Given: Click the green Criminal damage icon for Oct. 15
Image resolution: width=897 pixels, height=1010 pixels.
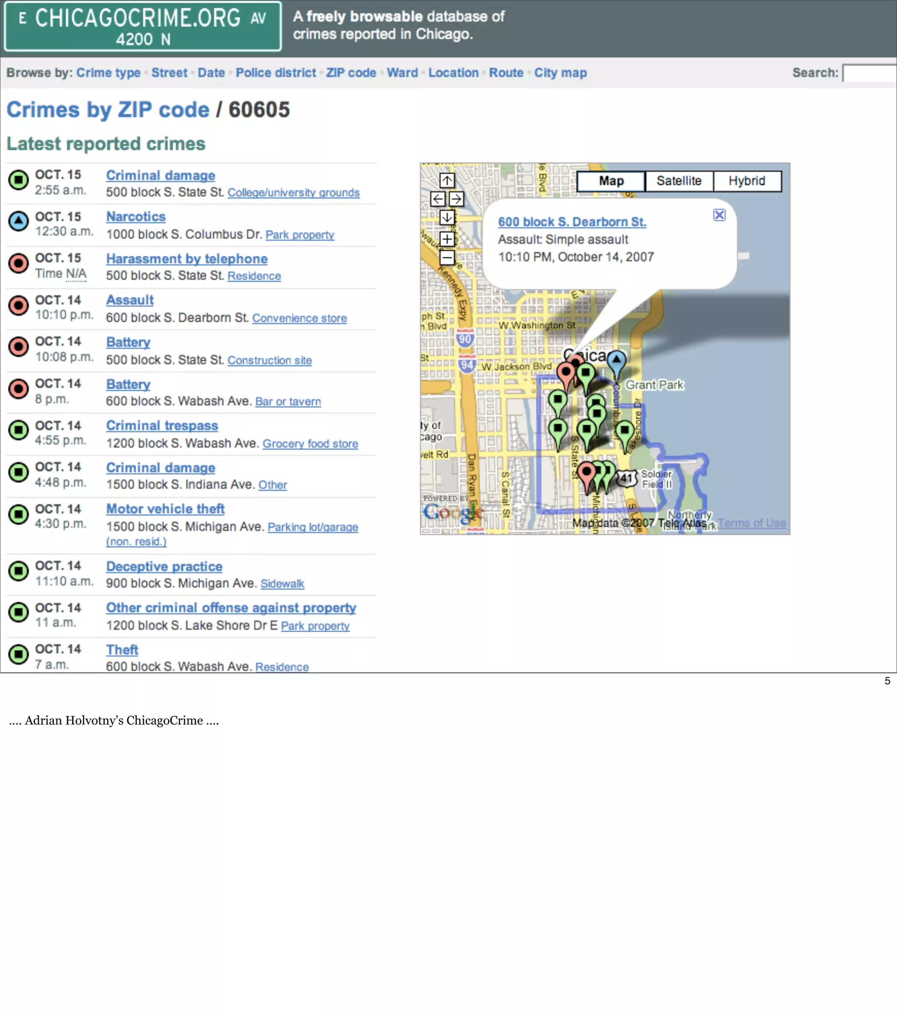Looking at the screenshot, I should click(x=19, y=180).
